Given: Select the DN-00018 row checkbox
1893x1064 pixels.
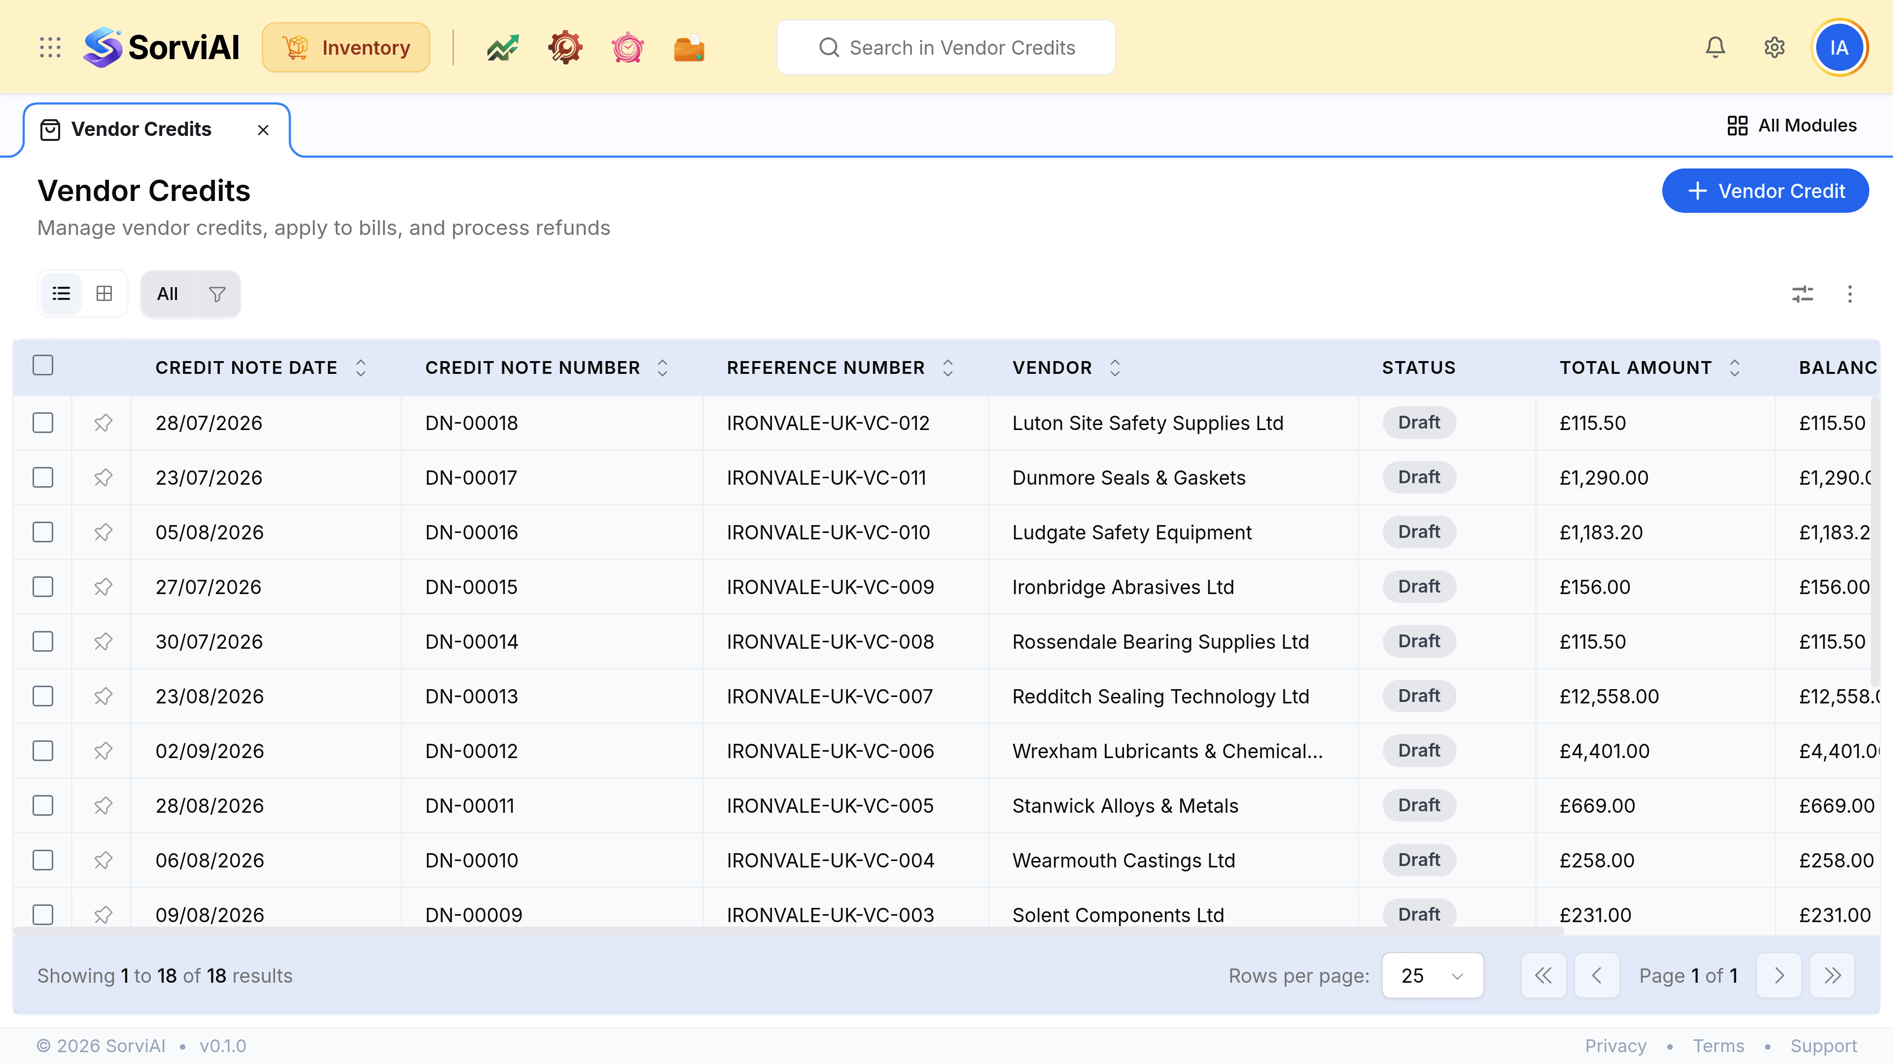Looking at the screenshot, I should pos(43,423).
